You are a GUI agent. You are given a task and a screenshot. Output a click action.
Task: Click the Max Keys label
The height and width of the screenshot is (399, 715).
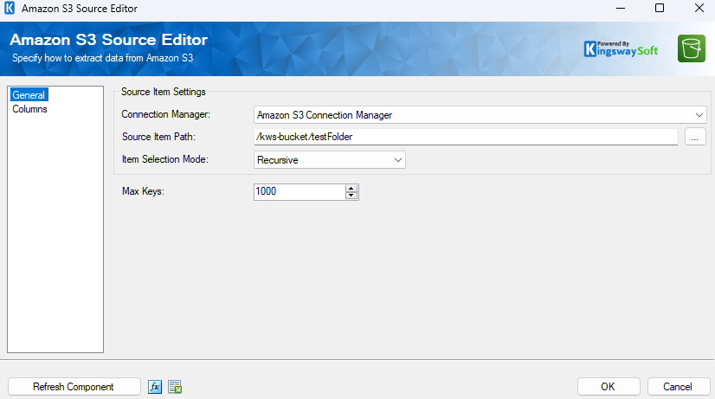(143, 191)
